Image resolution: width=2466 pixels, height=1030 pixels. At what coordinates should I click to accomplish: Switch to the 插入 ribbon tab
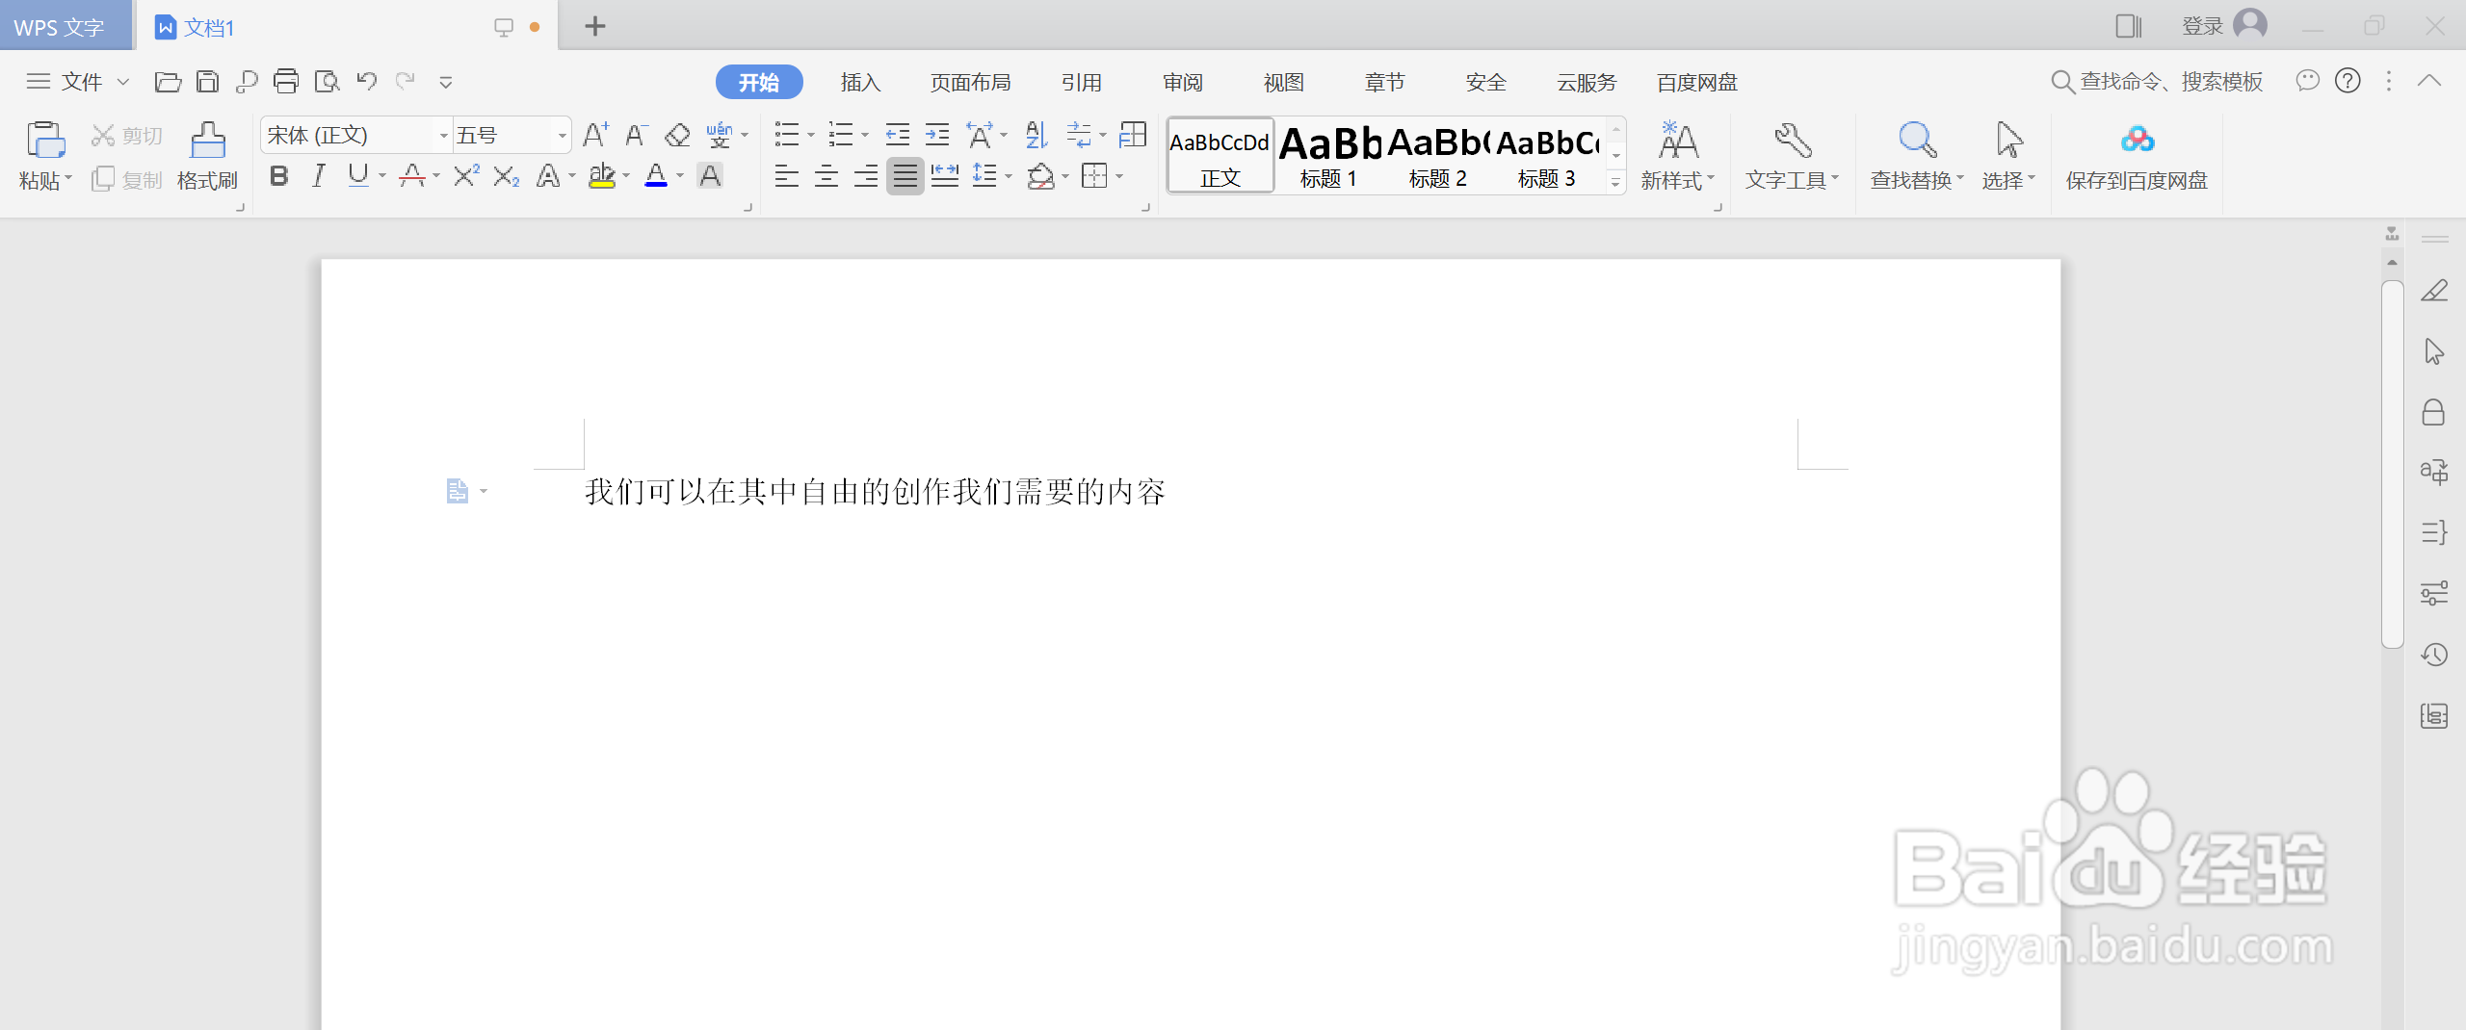tap(860, 82)
